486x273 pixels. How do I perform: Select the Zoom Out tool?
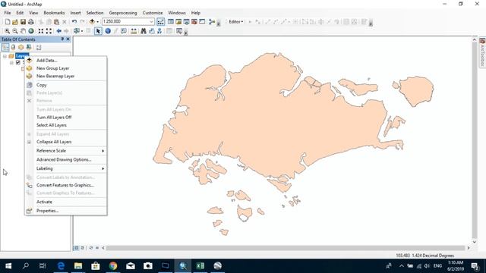click(x=15, y=31)
